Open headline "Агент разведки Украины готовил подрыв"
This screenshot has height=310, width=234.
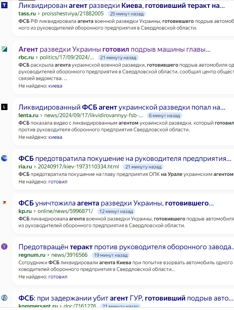point(114,49)
